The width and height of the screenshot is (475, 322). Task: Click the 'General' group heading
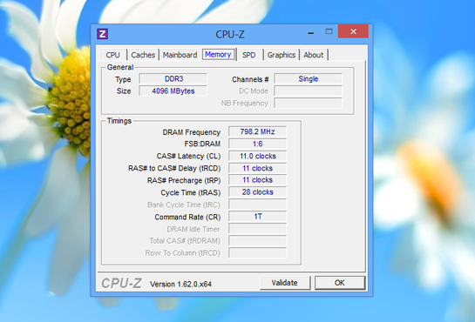coord(120,67)
